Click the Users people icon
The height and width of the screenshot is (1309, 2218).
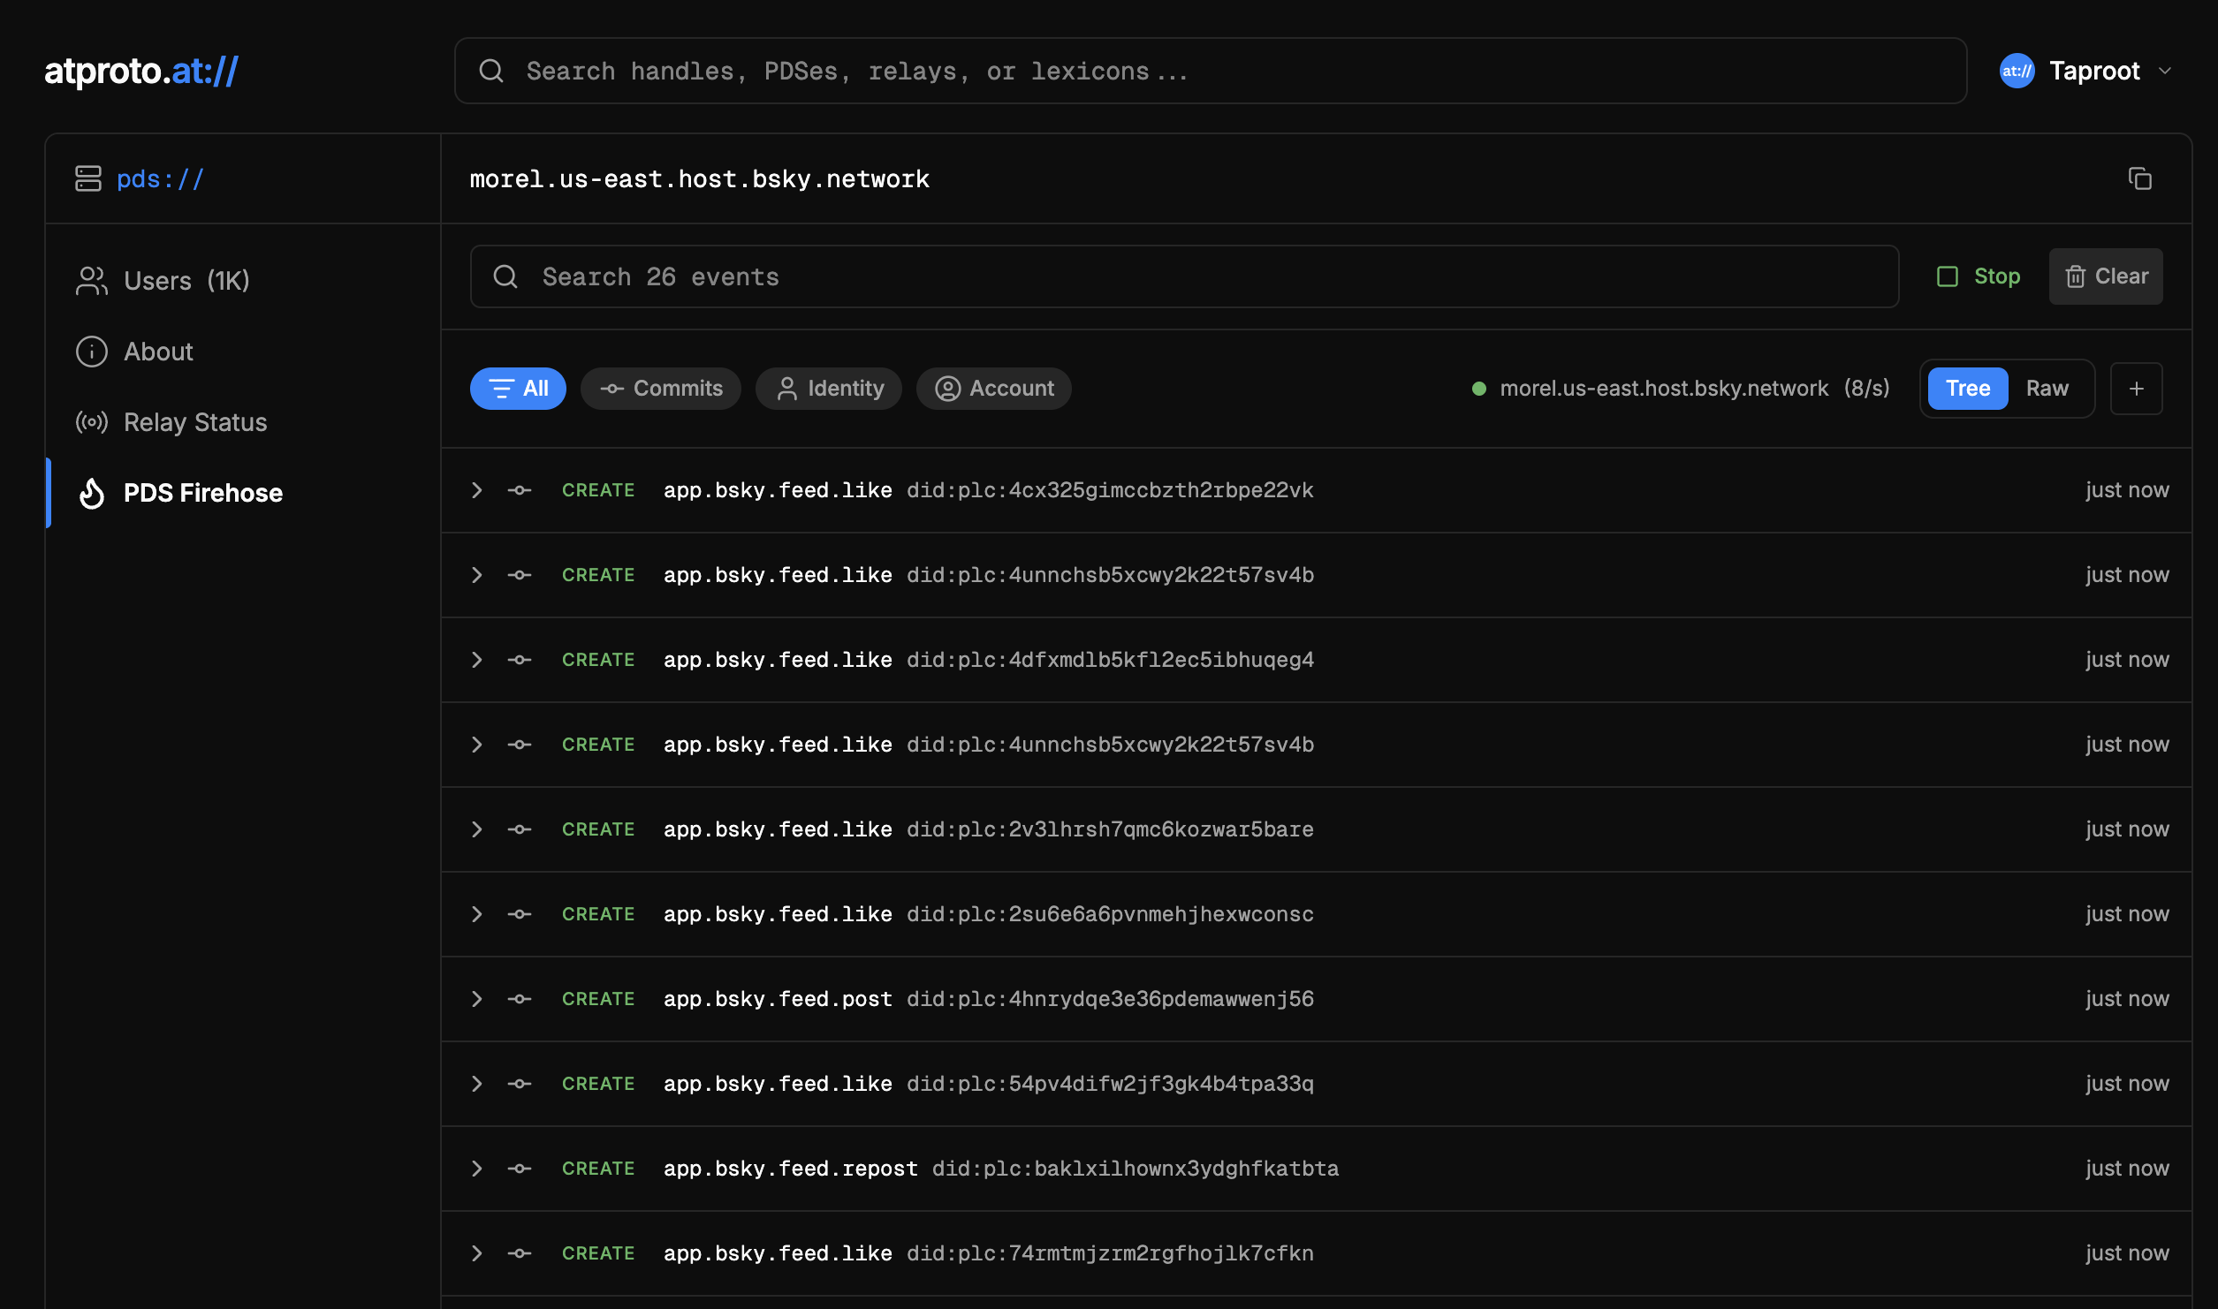[x=92, y=281]
